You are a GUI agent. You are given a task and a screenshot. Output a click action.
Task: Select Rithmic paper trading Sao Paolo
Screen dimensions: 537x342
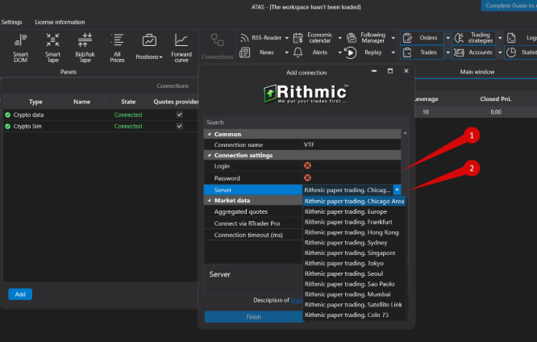click(354, 284)
